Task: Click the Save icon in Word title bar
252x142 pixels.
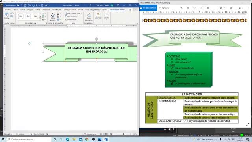Action: tap(25, 5)
